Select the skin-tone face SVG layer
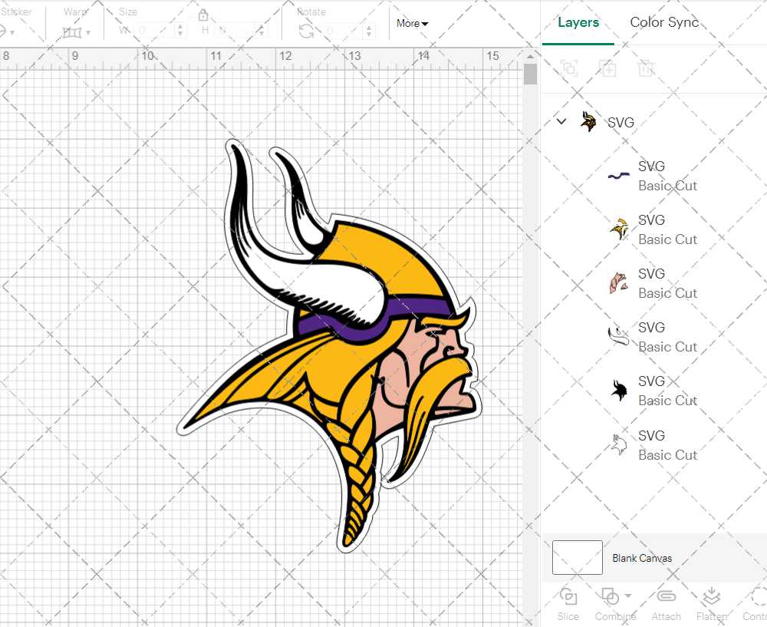The height and width of the screenshot is (627, 767). coord(650,283)
